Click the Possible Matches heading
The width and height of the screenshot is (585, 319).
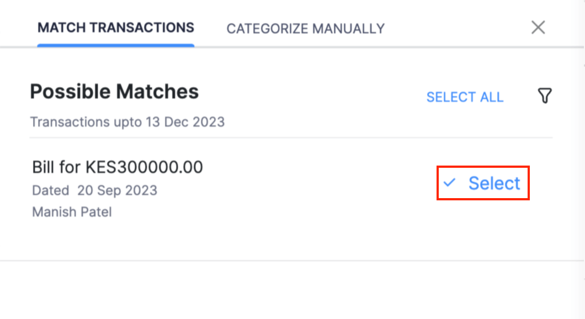point(114,91)
